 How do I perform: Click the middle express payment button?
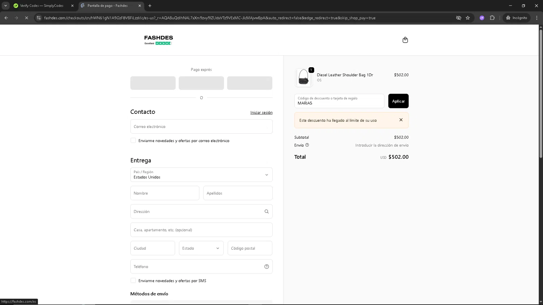pyautogui.click(x=201, y=83)
